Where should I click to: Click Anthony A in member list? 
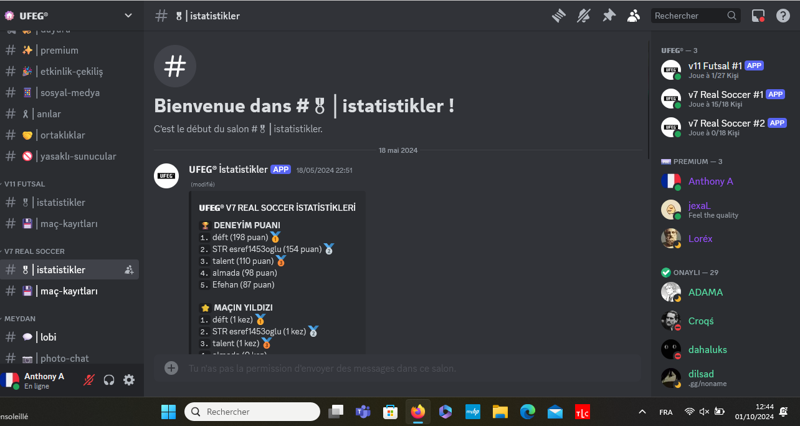click(x=710, y=182)
